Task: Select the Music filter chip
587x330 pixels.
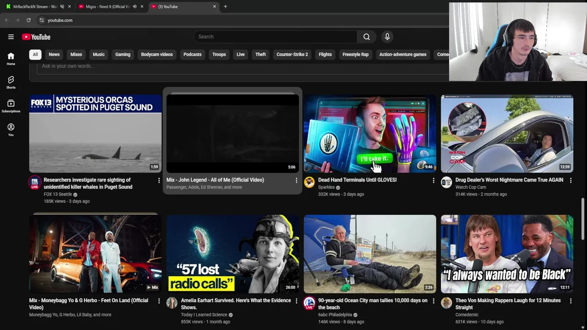Action: click(x=99, y=55)
